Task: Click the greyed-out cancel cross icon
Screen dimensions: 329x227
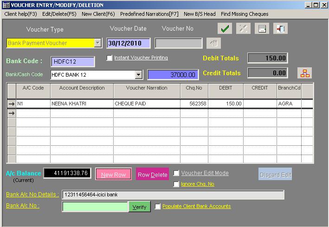Action: [x=243, y=29]
